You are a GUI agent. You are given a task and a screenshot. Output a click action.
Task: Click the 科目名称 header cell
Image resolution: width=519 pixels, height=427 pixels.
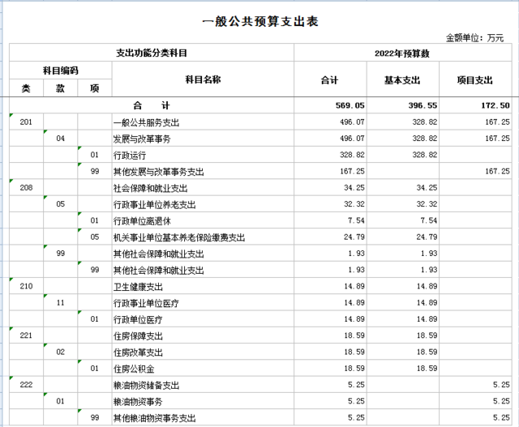tap(203, 79)
